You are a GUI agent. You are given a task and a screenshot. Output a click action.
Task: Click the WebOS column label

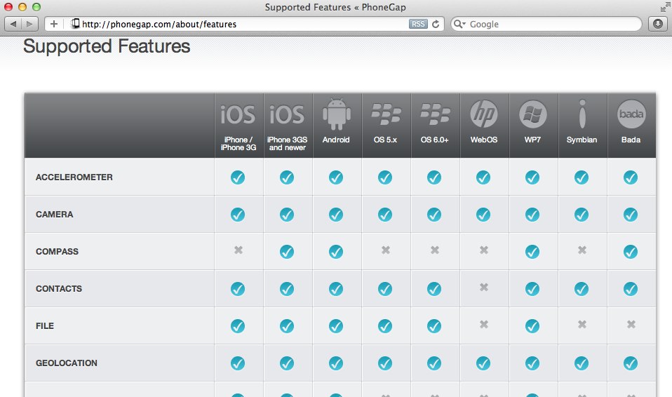coord(484,140)
